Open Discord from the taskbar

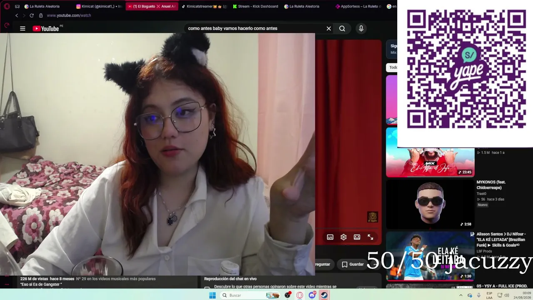pyautogui.click(x=312, y=295)
